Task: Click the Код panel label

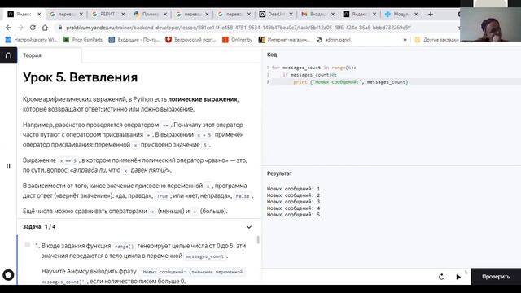Action: 272,55
